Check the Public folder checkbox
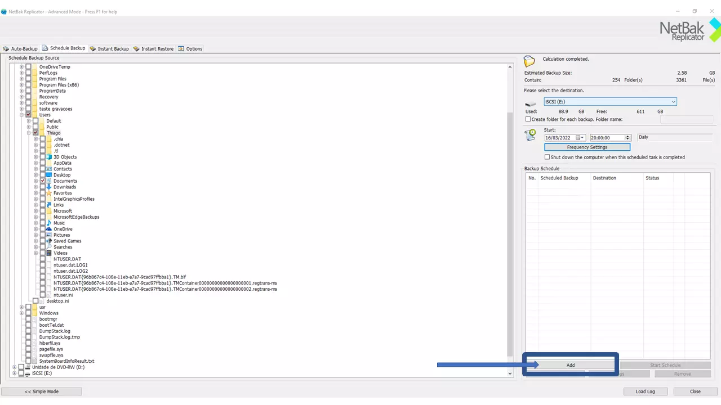 pos(35,127)
